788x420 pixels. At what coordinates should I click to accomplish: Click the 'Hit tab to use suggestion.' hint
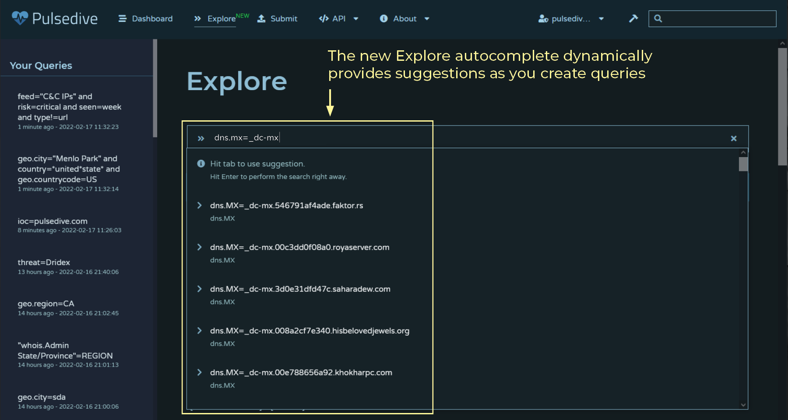[257, 164]
